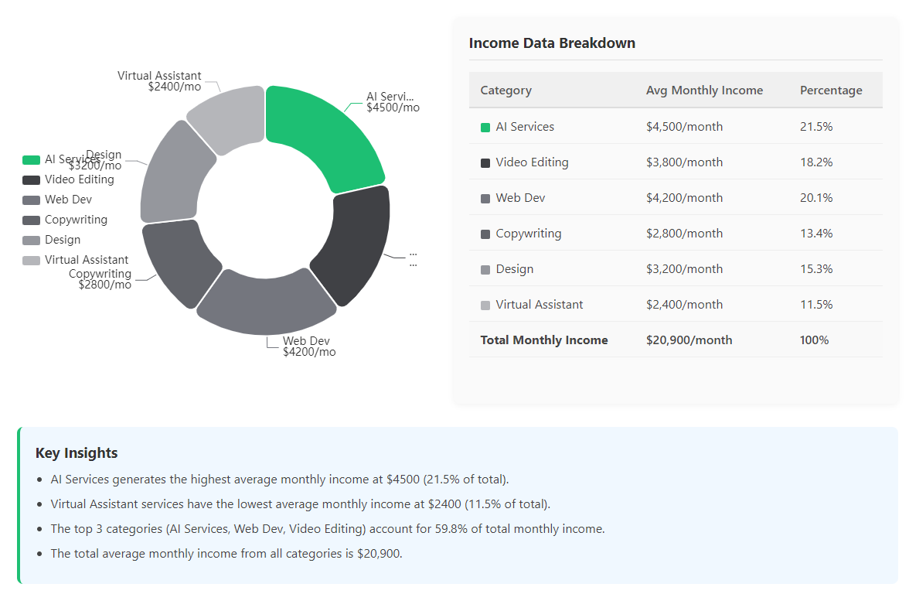Image resolution: width=909 pixels, height=594 pixels.
Task: Click the Web Dev donut slice
Action: pos(265,305)
